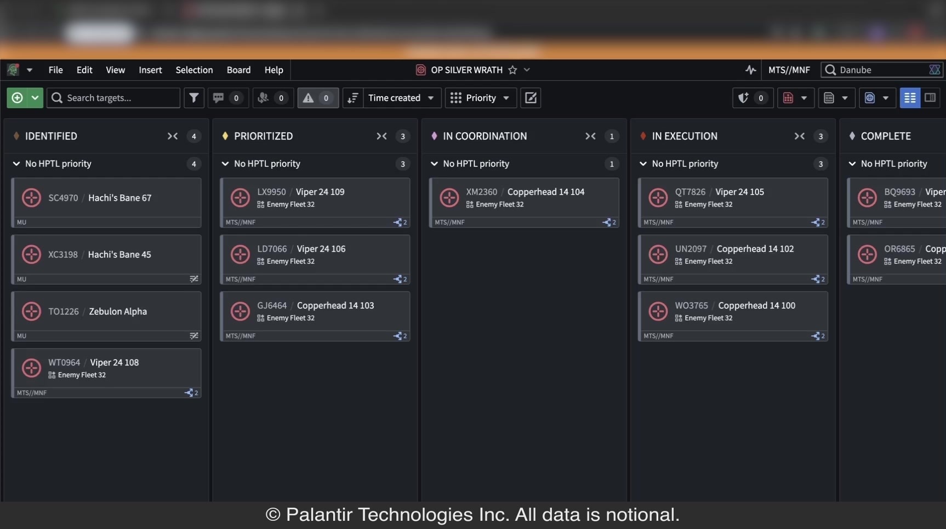Click the IN EXECUTION red diamond marker
The width and height of the screenshot is (946, 529).
(x=643, y=136)
